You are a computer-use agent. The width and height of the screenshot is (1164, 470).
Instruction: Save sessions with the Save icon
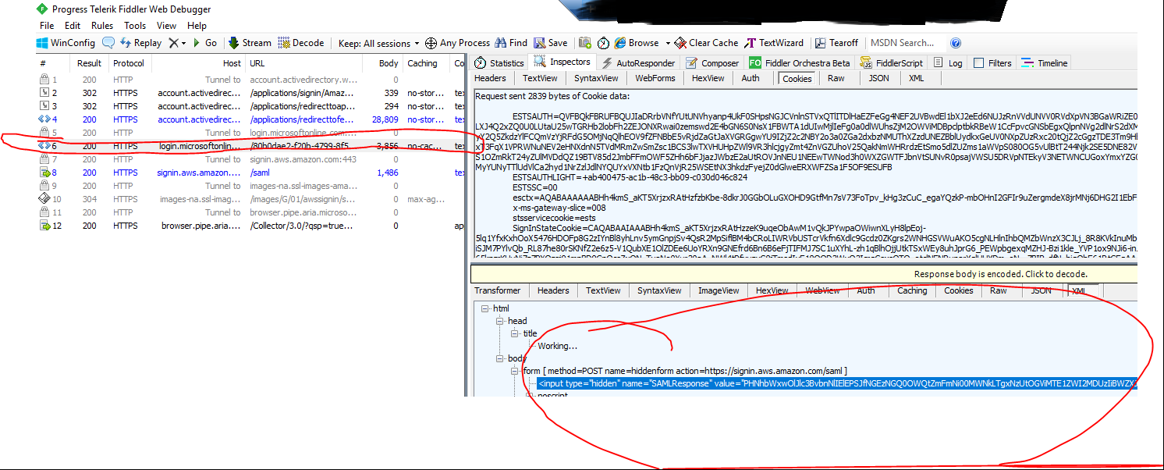coord(551,43)
